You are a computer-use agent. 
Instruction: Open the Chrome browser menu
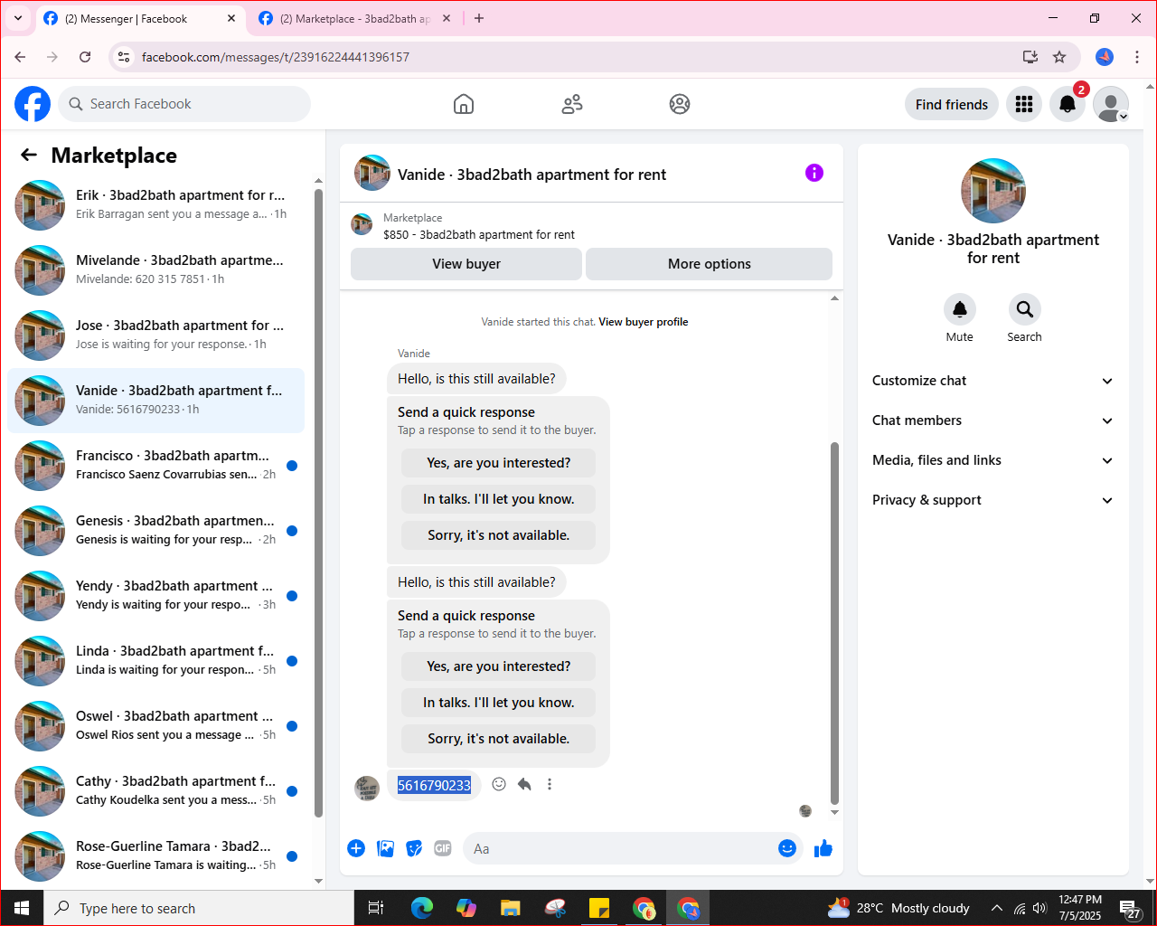[x=1137, y=57]
